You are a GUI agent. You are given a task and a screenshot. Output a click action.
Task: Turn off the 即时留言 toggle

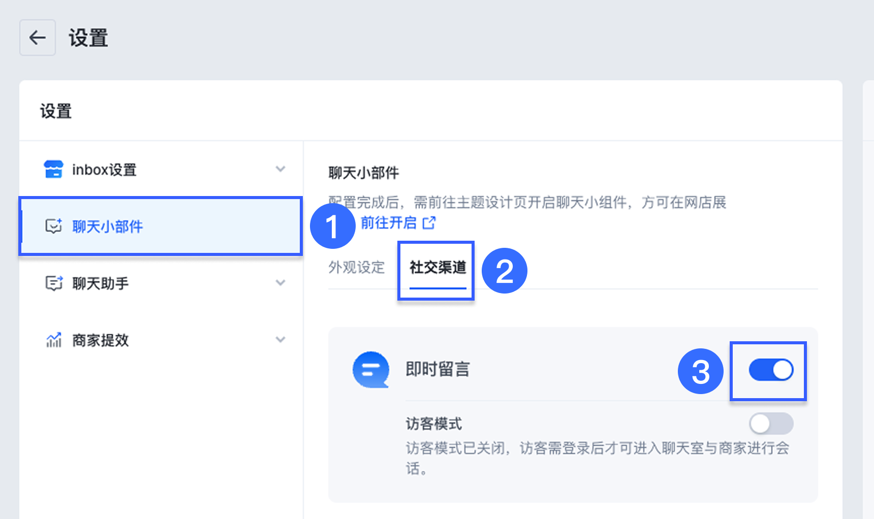pos(771,370)
